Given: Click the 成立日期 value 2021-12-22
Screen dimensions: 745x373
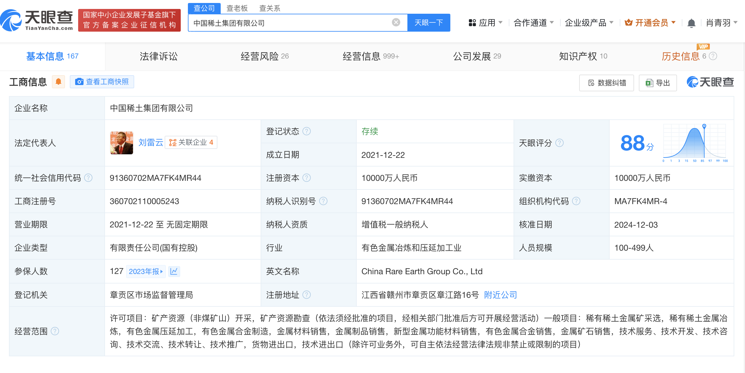Looking at the screenshot, I should (x=383, y=155).
